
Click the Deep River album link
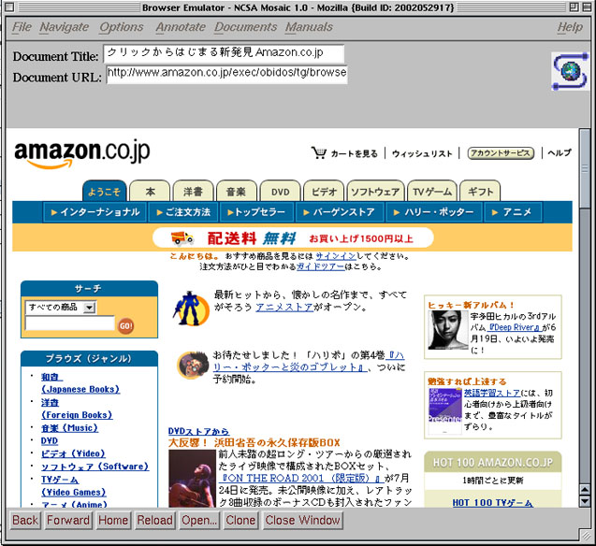514,327
